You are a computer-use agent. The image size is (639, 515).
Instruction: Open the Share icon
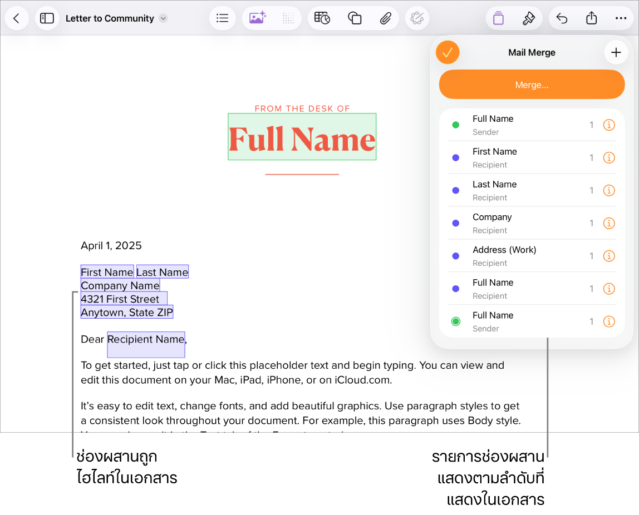pyautogui.click(x=591, y=18)
